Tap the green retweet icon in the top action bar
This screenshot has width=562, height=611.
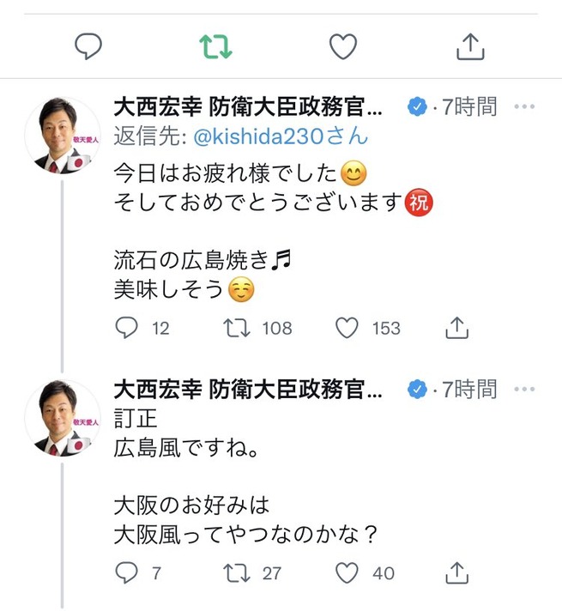pyautogui.click(x=216, y=47)
